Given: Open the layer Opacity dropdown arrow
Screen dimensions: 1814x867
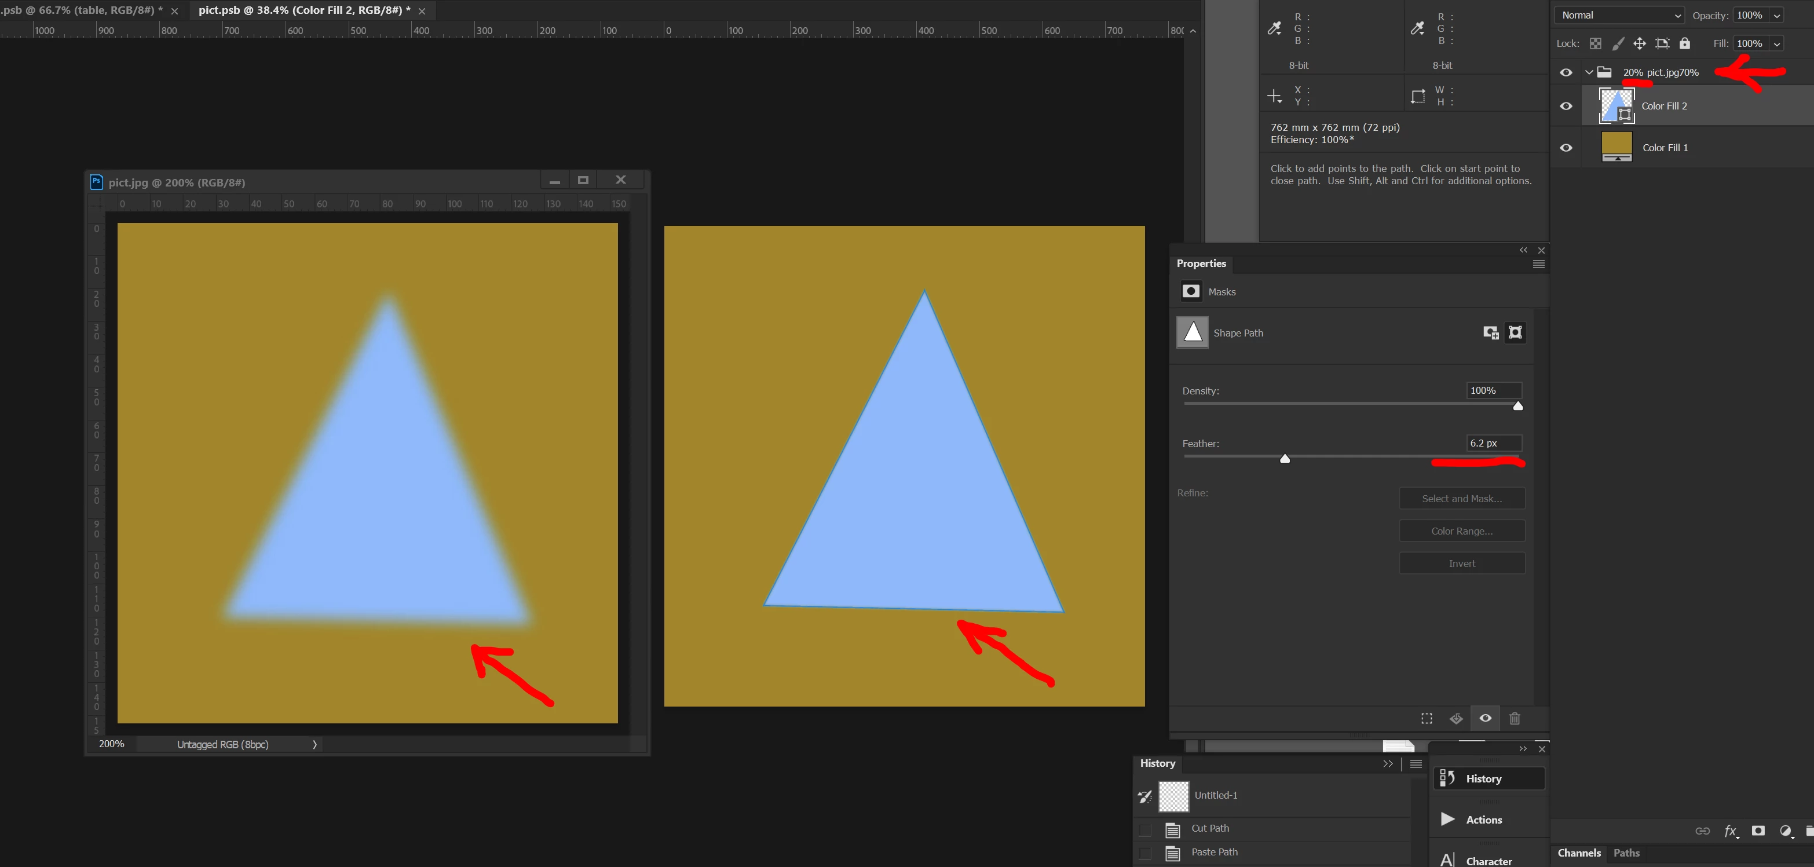Looking at the screenshot, I should (1778, 16).
